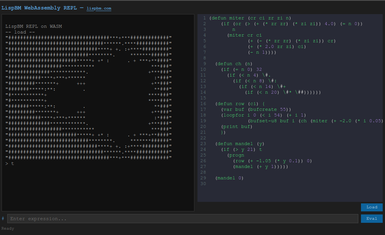Screen dimensions: 385x235
Task: Focus the Enter expression input field
Action: 182,219
